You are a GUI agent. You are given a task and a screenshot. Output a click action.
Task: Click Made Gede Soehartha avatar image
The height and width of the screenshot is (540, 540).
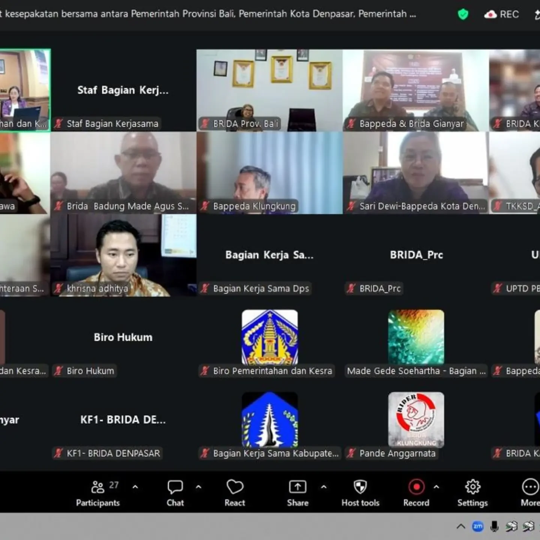(x=416, y=337)
